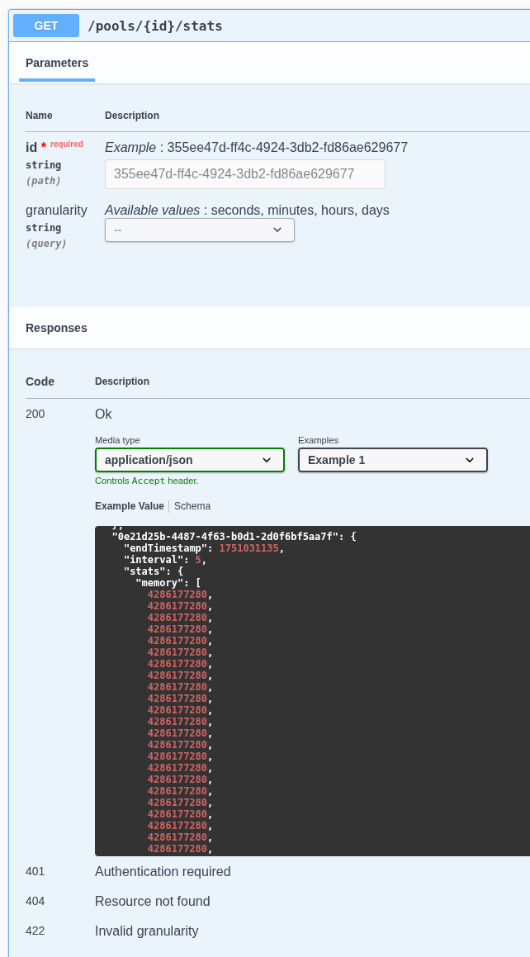
Task: Open the granularity dropdown
Action: pyautogui.click(x=200, y=230)
